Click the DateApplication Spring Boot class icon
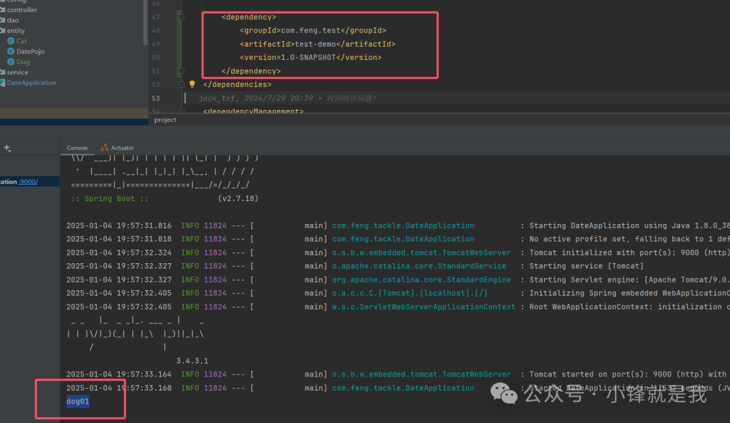 coord(3,83)
